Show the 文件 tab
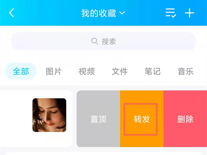The width and height of the screenshot is (207, 155). [119, 72]
